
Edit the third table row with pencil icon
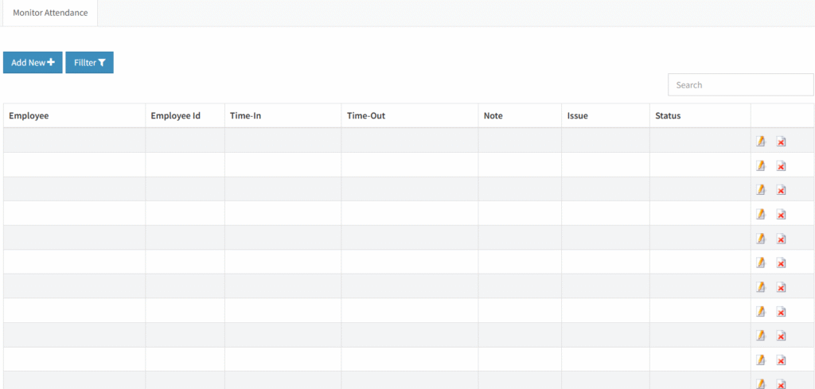pos(761,190)
